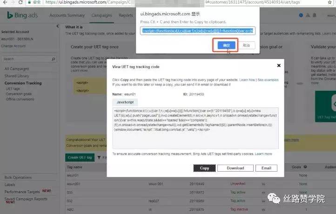Image resolution: width=336 pixels, height=214 pixels.
Task: Open Learn more link about cookies
Action: point(263,154)
